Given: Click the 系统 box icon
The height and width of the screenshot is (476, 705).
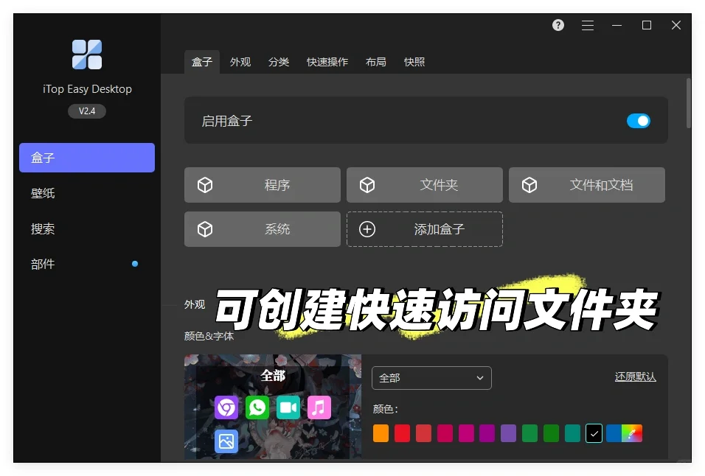Looking at the screenshot, I should tap(205, 229).
